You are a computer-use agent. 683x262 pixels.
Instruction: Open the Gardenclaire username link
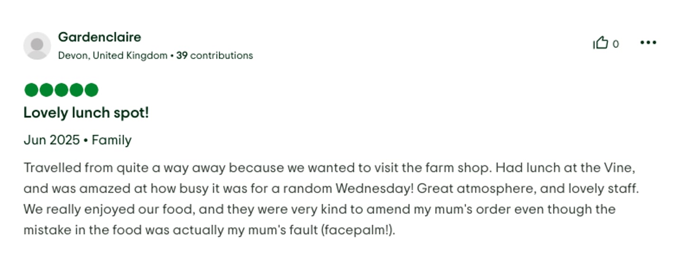(99, 37)
